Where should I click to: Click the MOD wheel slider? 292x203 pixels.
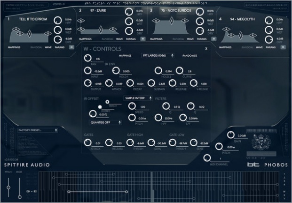click(20, 197)
